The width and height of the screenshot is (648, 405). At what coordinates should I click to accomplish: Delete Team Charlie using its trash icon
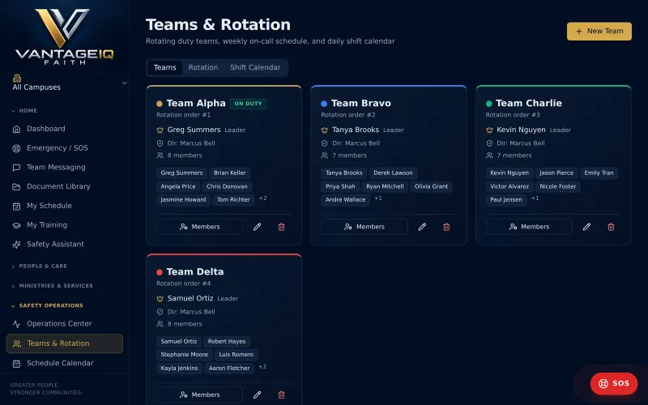click(x=611, y=227)
